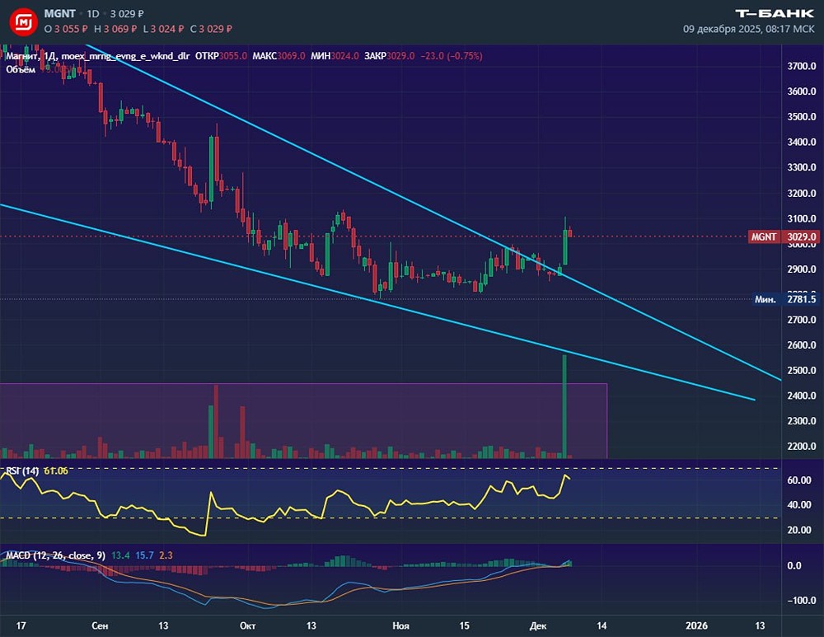This screenshot has height=637, width=824.
Task: Click the T-БАНК logo
Action: coord(775,13)
